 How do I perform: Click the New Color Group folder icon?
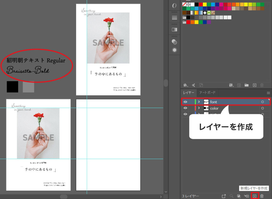[x=246, y=85]
